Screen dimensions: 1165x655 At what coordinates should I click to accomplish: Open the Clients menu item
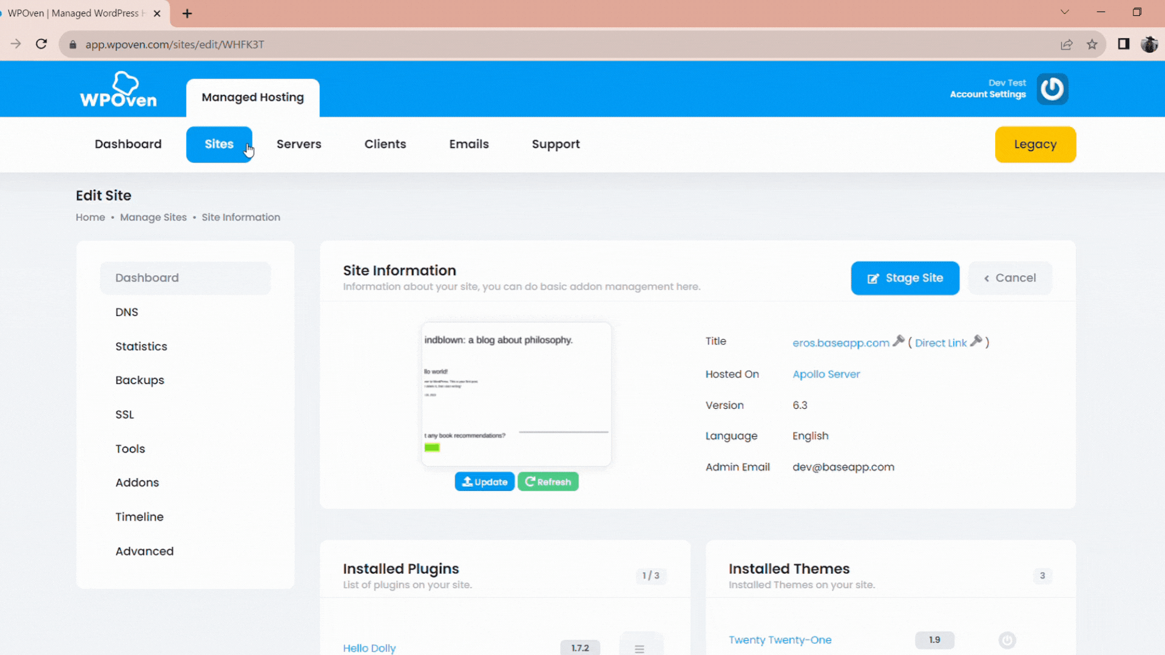click(x=385, y=144)
